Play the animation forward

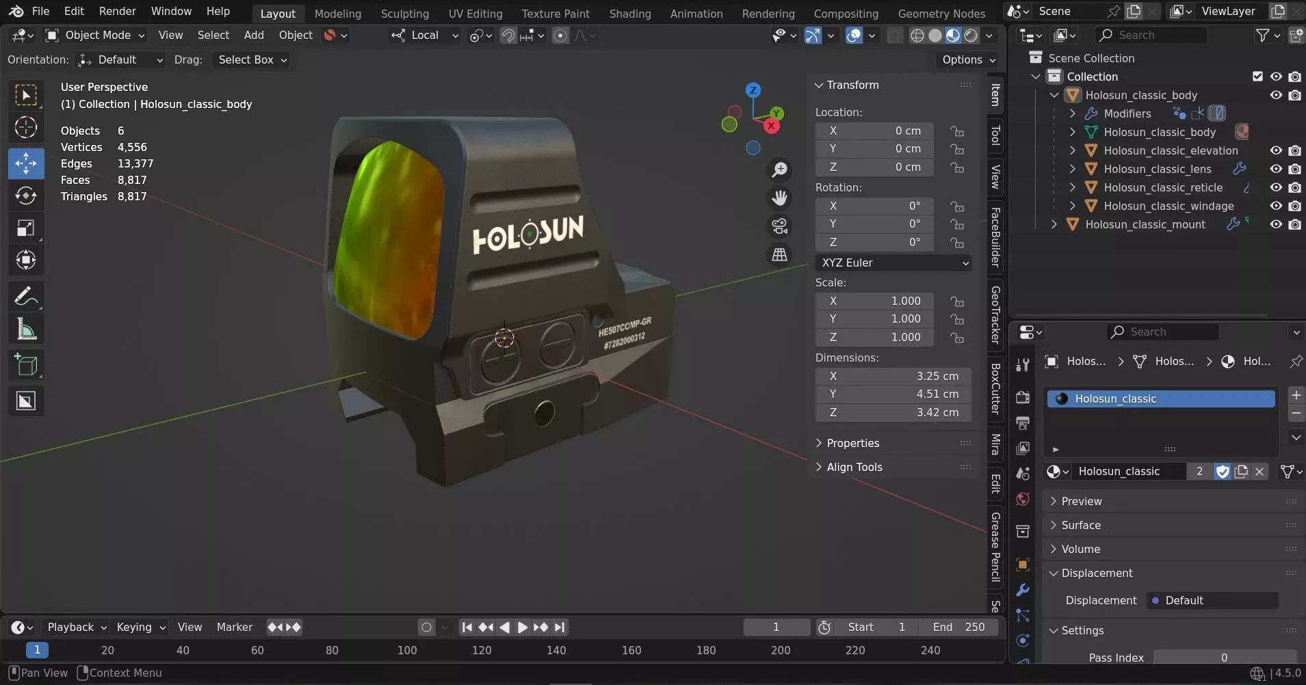pyautogui.click(x=522, y=627)
